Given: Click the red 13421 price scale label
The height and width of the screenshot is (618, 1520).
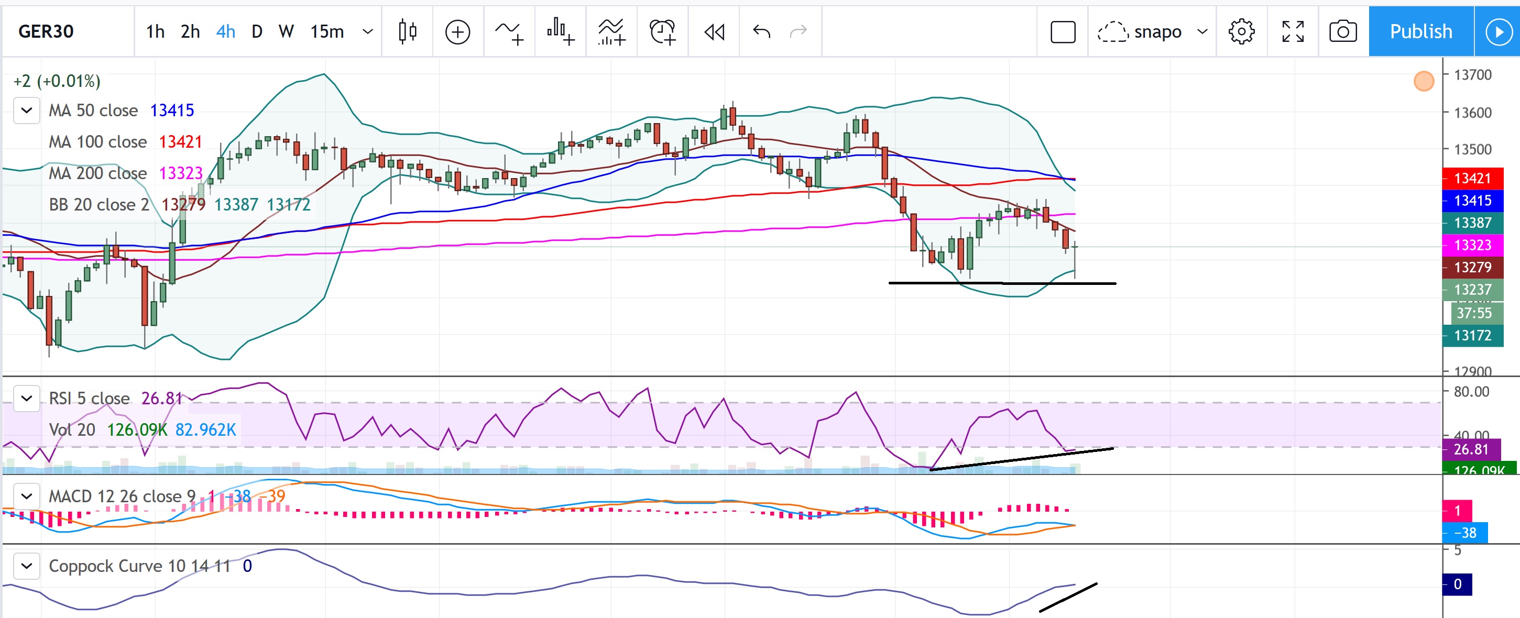Looking at the screenshot, I should click(1472, 178).
